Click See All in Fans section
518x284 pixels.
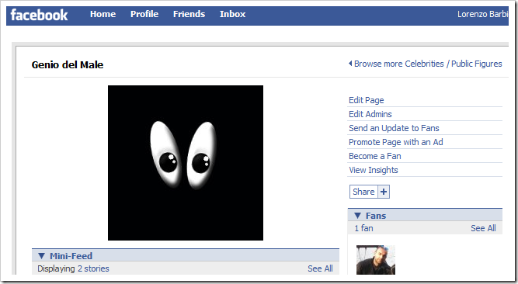(483, 228)
